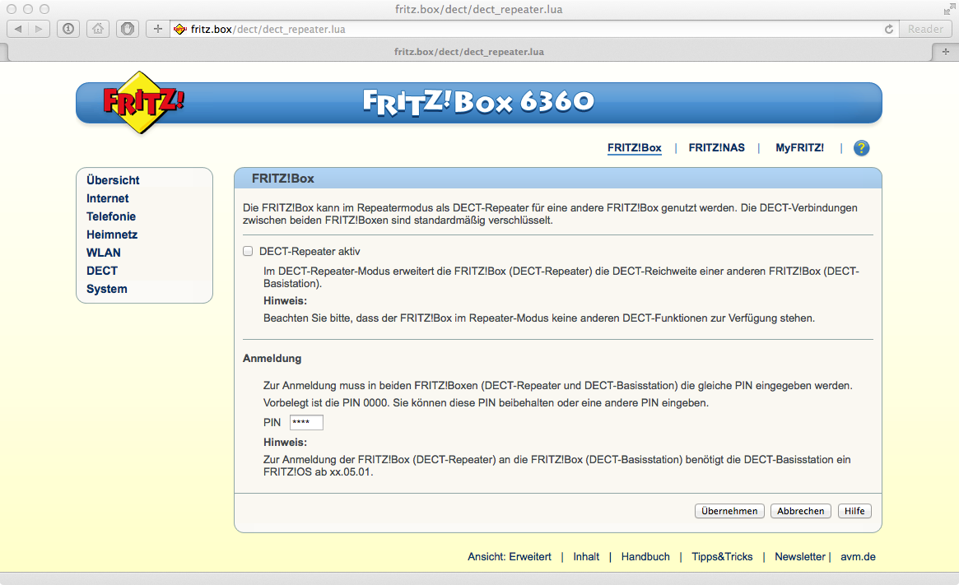Open the System menu entry
959x585 pixels.
pos(107,289)
